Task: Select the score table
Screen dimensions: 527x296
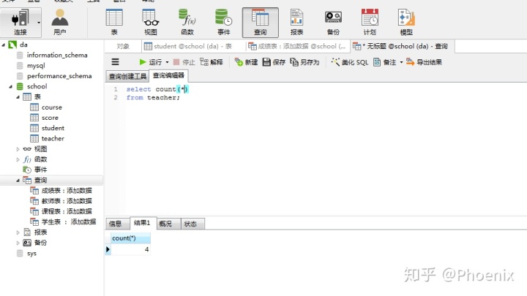Action: 50,118
